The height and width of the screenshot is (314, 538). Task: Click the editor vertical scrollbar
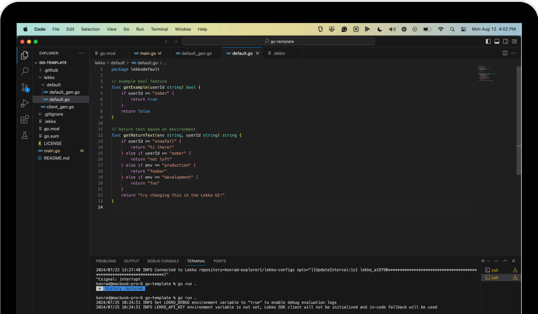[x=519, y=120]
